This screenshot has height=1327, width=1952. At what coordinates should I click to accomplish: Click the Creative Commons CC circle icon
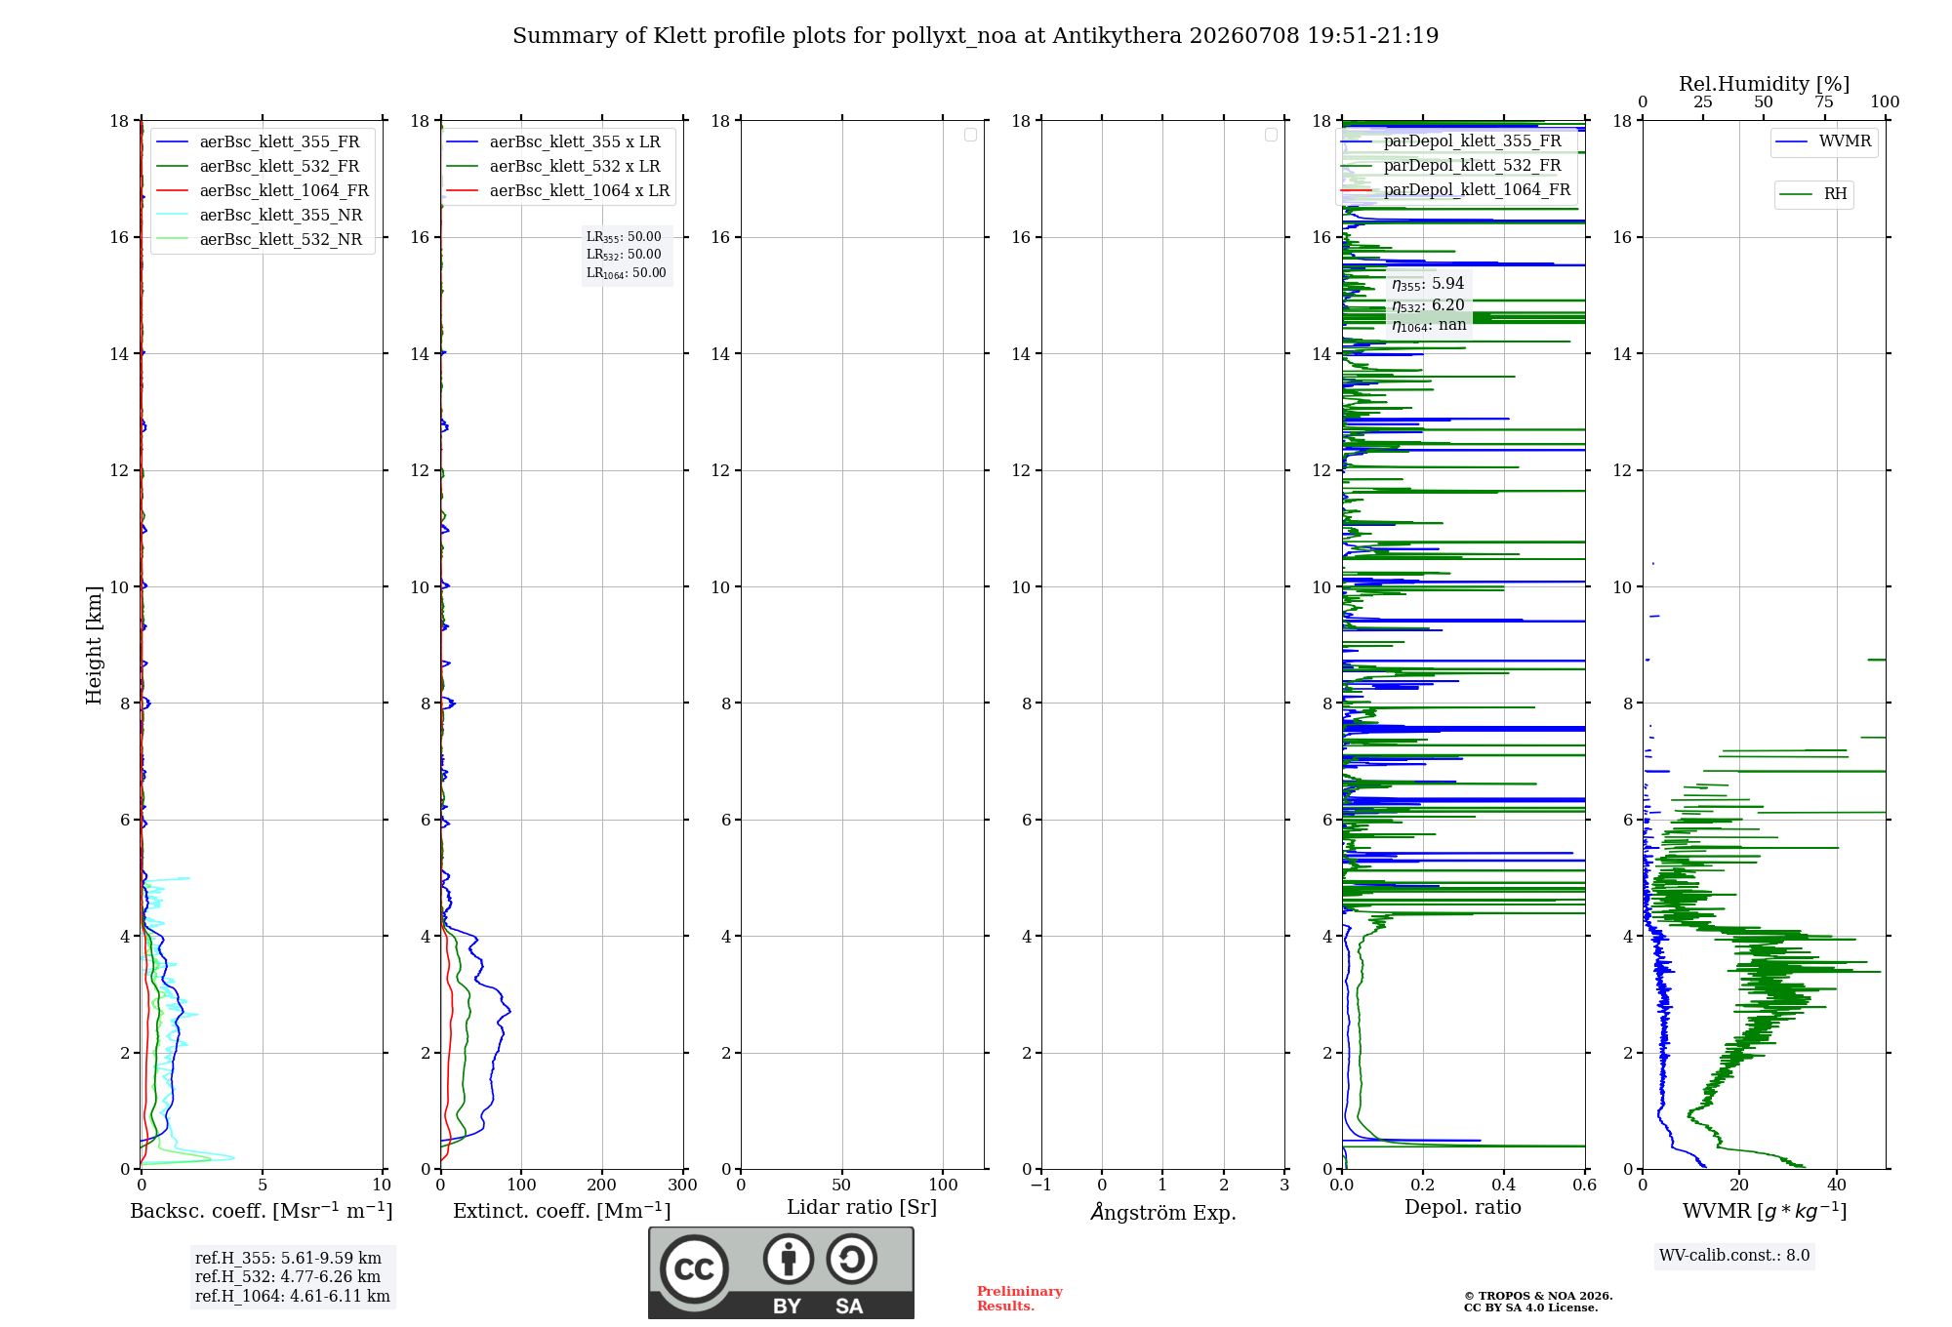click(x=694, y=1268)
